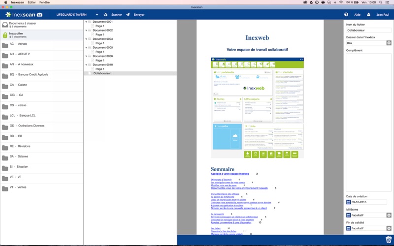This screenshot has height=246, width=394.
Task: Select the Documents à classer entry
Action: 42,25
